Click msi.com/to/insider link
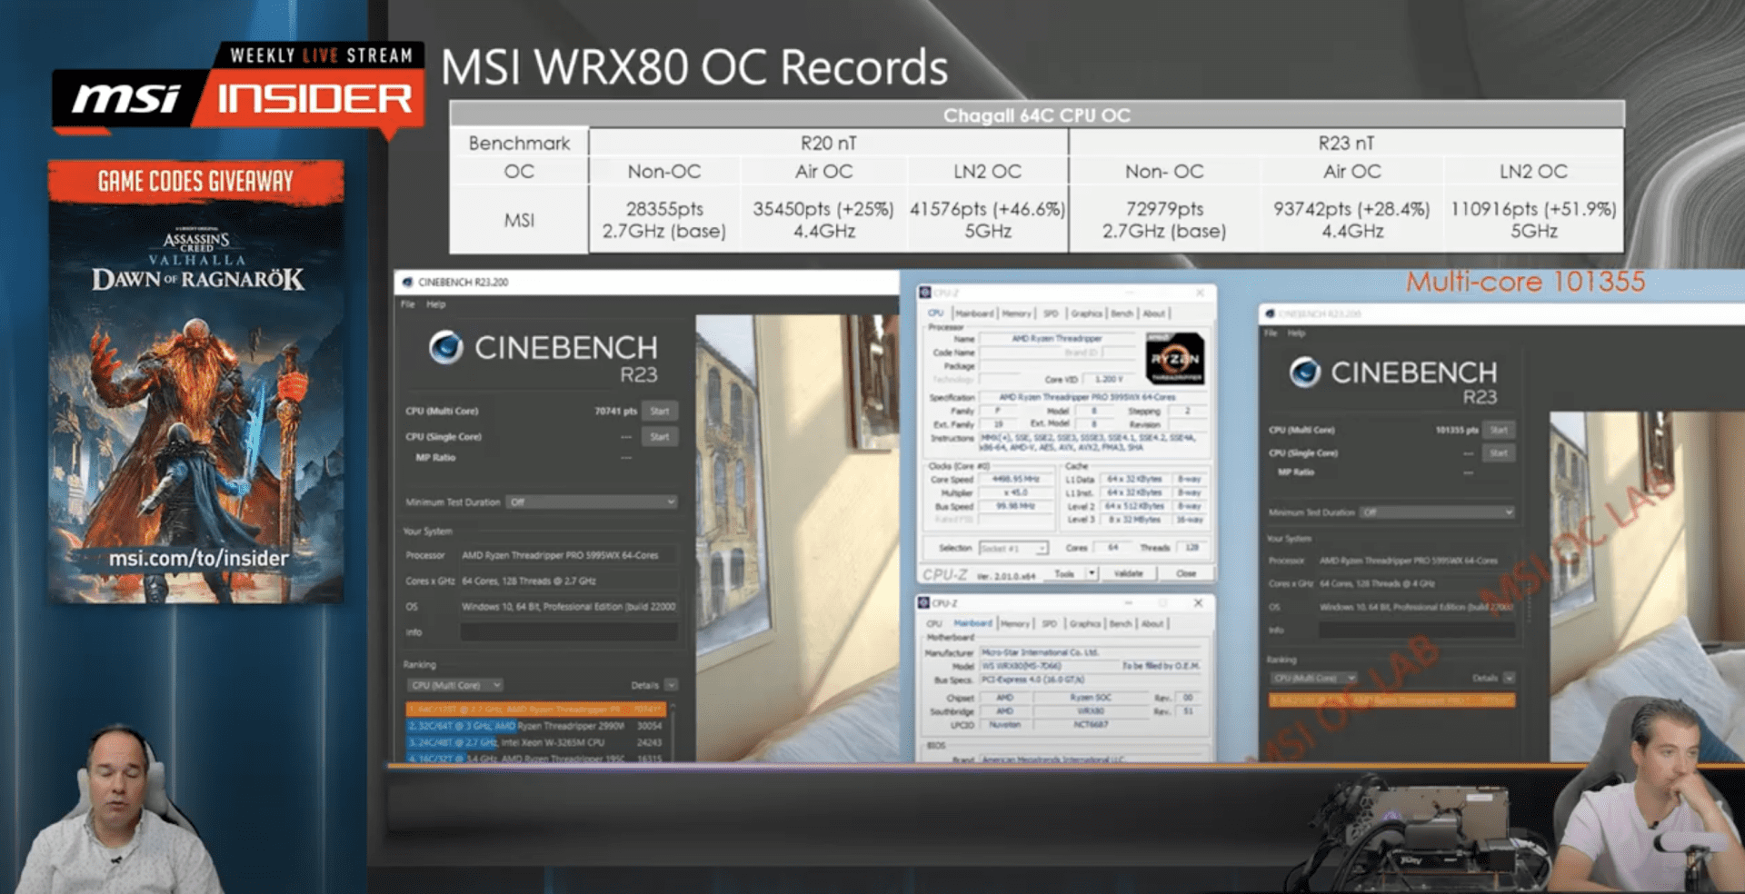 198,558
